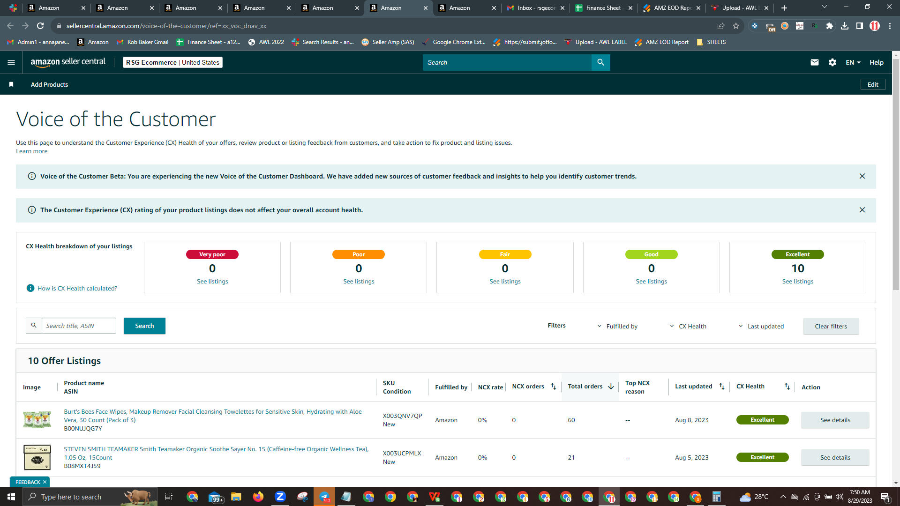Screen dimensions: 900x506
Task: Click the amazon seller central logo
Action: [x=68, y=62]
